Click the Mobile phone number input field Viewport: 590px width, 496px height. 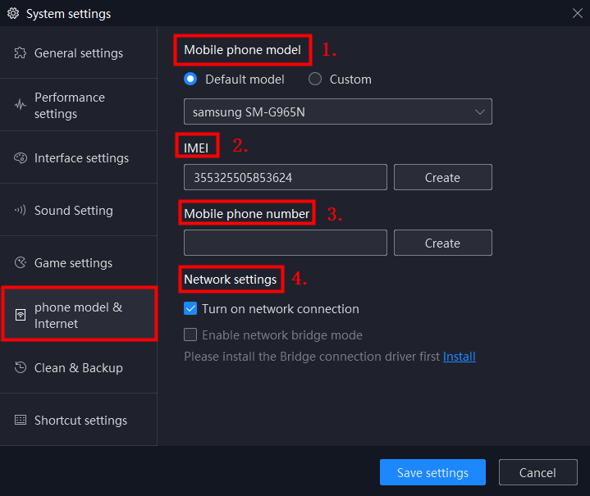(286, 243)
